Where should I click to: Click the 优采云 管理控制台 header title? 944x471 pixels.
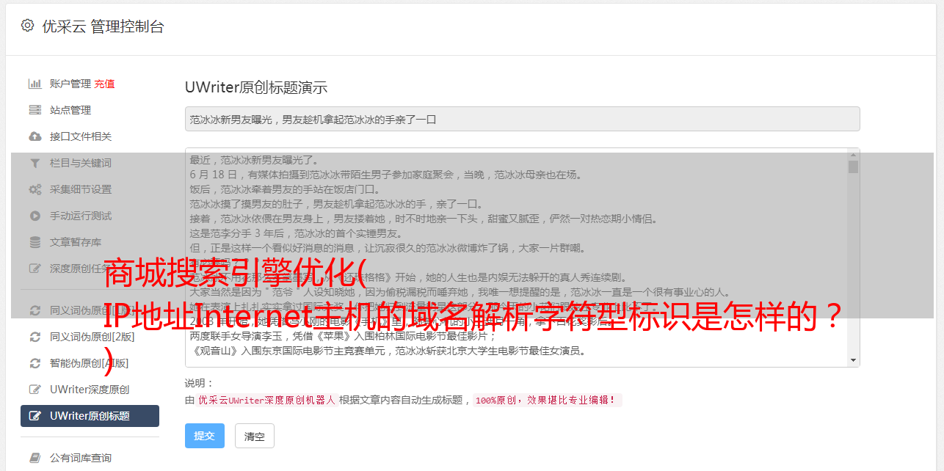pos(103,26)
